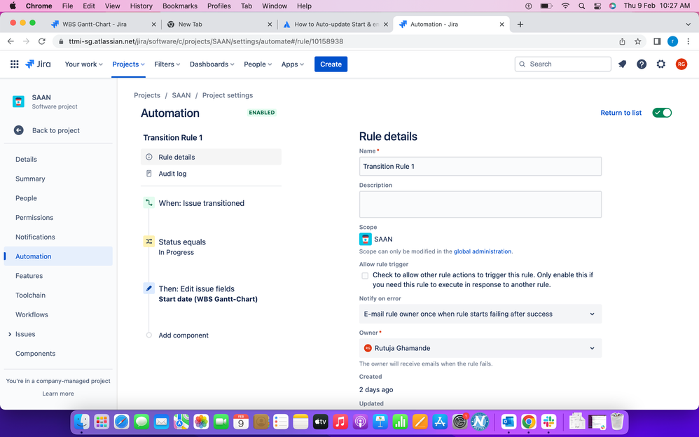Viewport: 699px width, 437px height.
Task: Open the Chrome History menu
Action: pyautogui.click(x=141, y=6)
